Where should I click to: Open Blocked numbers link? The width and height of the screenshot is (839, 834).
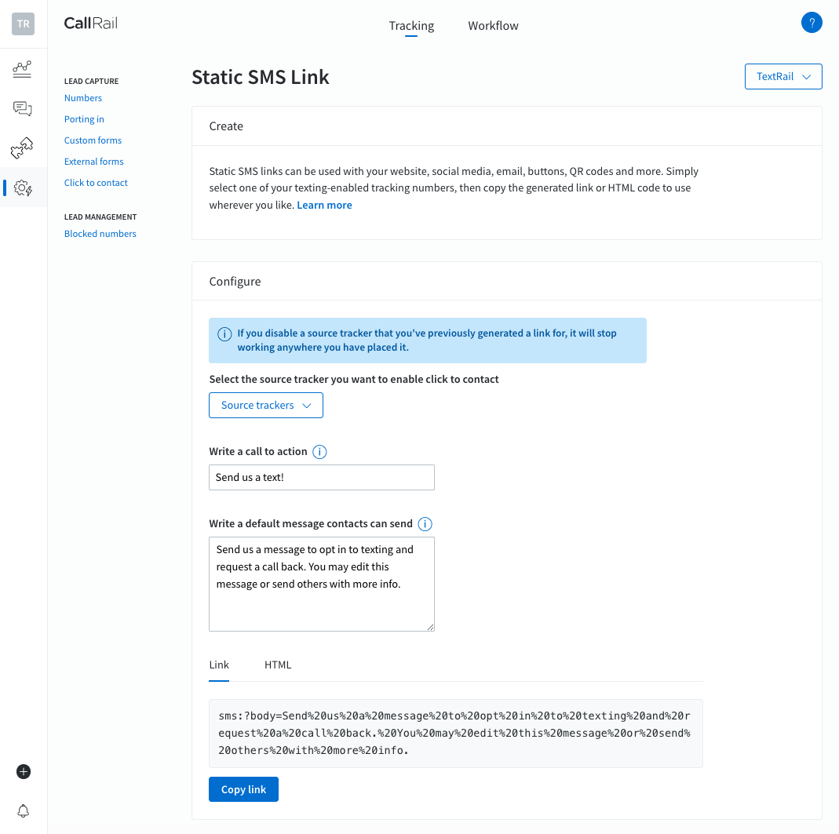tap(100, 234)
